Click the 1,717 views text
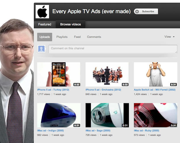180x143 pixels. [43, 94]
